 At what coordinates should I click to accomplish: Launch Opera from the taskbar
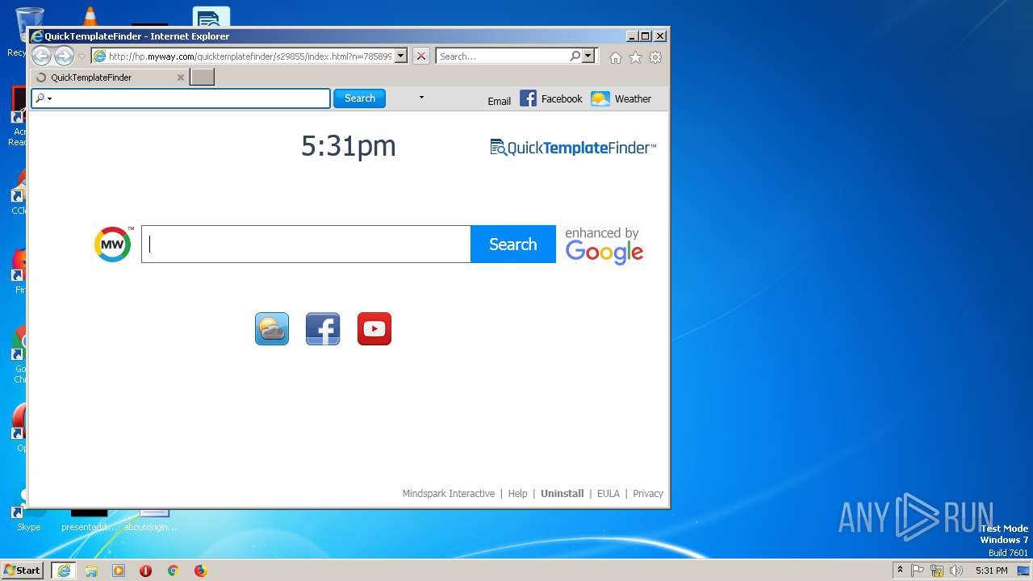(x=145, y=571)
